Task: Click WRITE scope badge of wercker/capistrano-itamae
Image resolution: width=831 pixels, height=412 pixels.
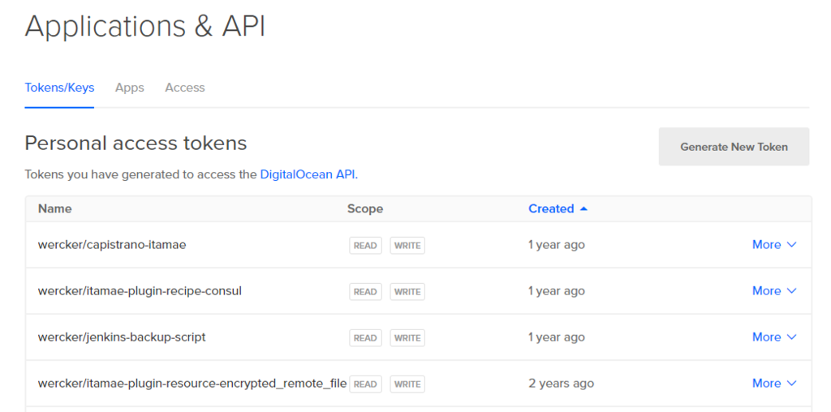Action: [407, 245]
